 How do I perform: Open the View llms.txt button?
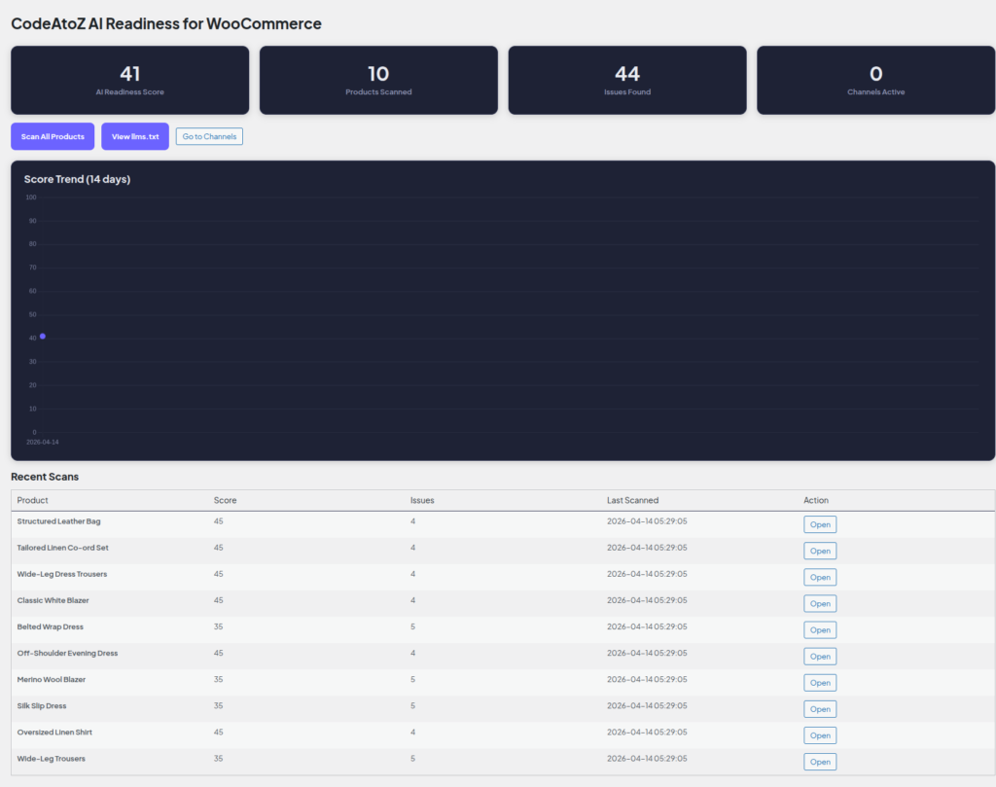[135, 136]
